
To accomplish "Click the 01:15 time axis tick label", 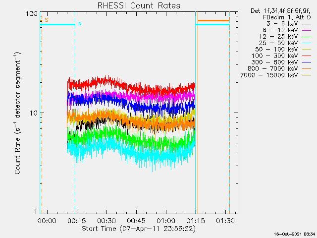I will 195,220.
